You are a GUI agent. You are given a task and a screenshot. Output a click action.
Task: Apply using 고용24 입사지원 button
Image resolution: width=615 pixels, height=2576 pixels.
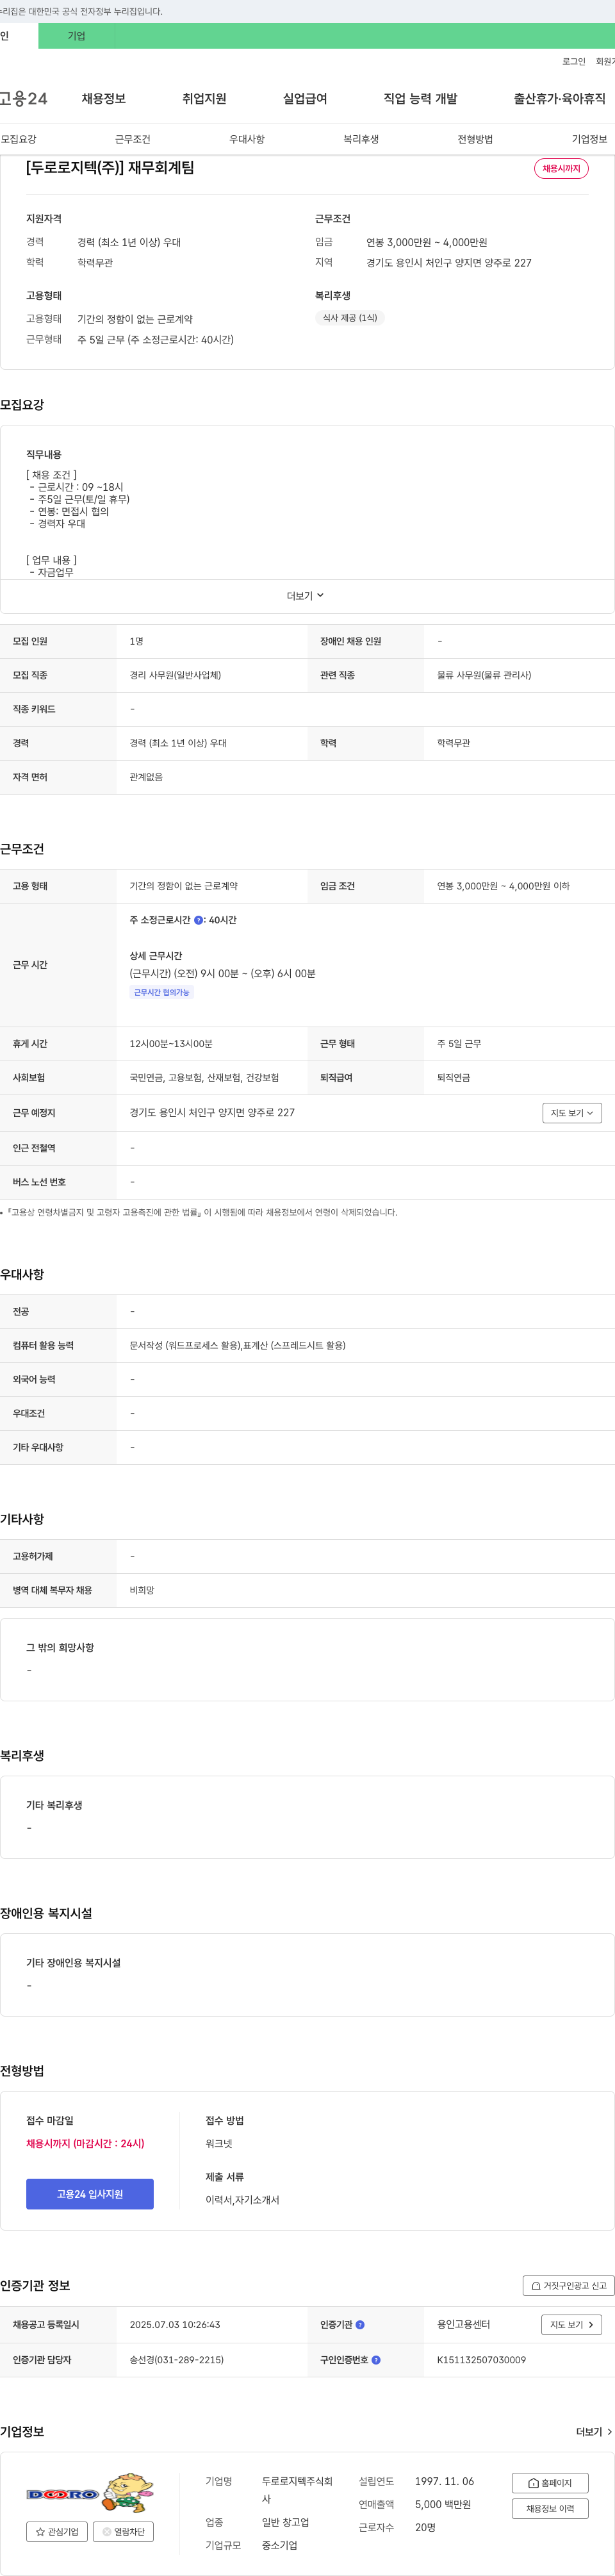pyautogui.click(x=90, y=2194)
